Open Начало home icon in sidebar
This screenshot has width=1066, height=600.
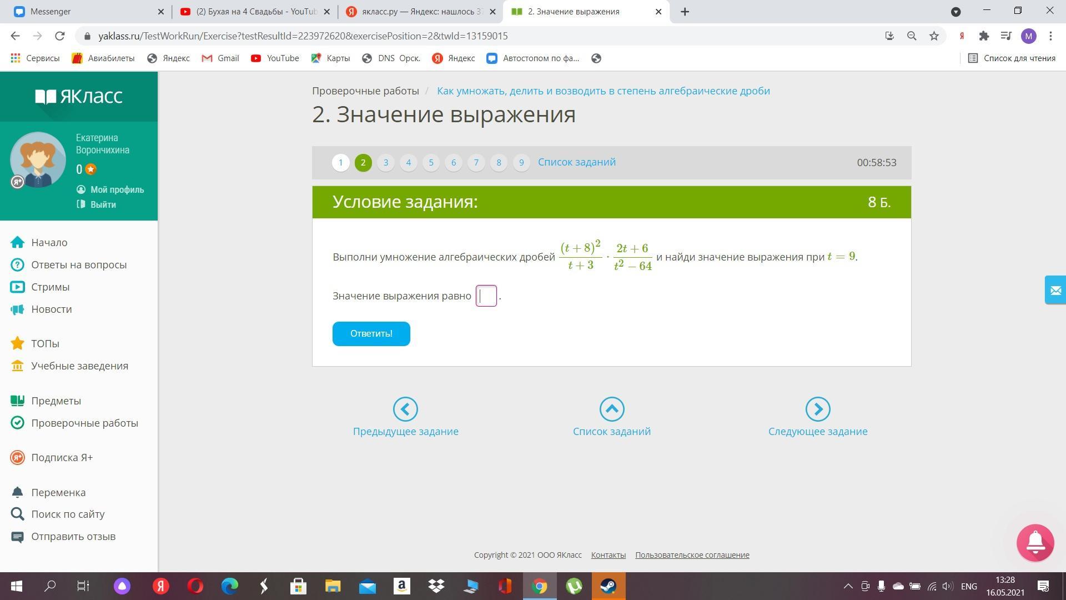point(17,242)
